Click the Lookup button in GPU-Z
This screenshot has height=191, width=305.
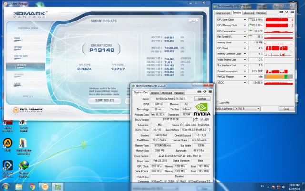point(202,98)
